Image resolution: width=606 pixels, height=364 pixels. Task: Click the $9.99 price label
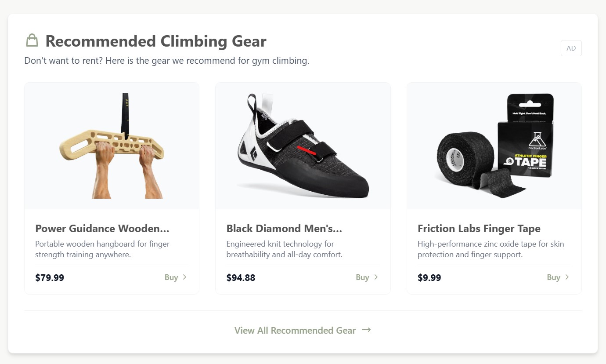click(x=429, y=277)
